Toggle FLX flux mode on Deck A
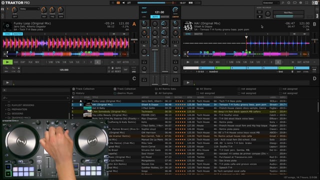The width and height of the screenshot is (320, 180). (x=30, y=62)
